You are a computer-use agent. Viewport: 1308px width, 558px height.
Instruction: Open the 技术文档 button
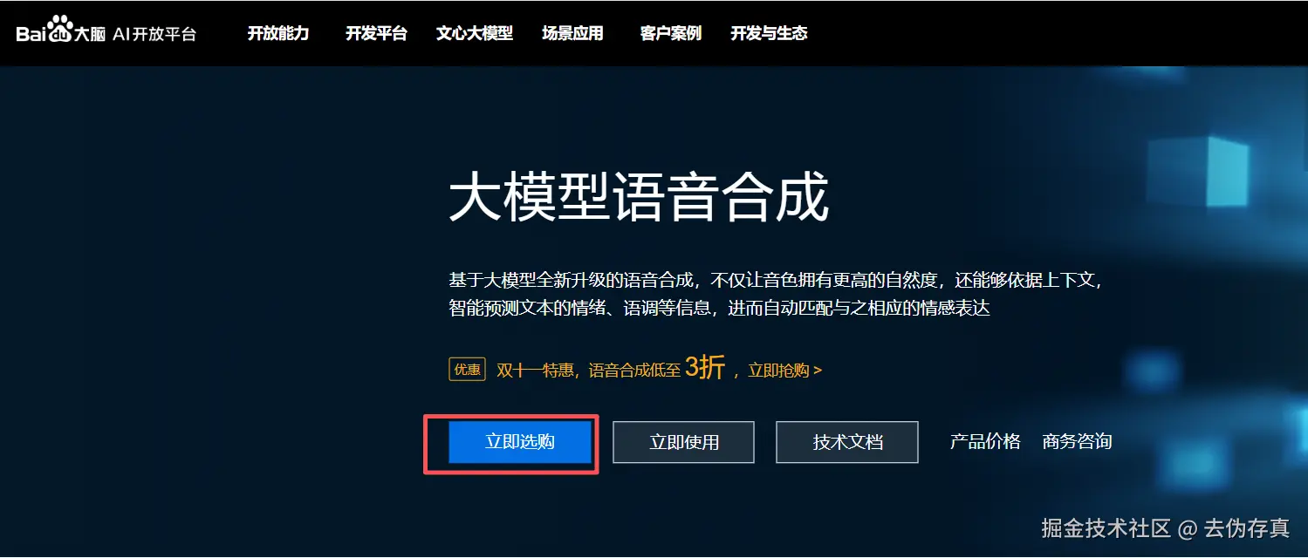[x=847, y=442]
